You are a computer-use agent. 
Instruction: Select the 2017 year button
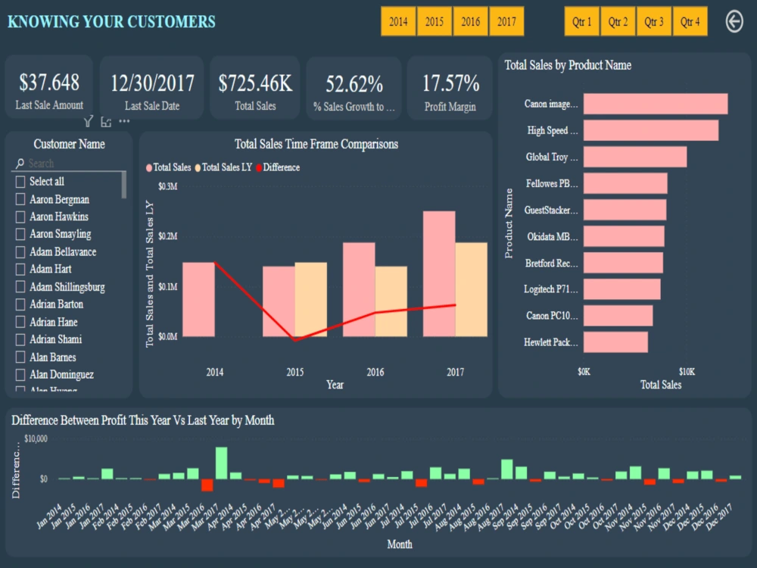click(507, 21)
